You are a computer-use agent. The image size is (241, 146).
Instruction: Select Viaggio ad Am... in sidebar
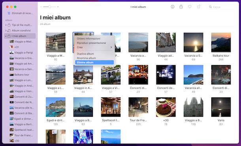point(21,64)
